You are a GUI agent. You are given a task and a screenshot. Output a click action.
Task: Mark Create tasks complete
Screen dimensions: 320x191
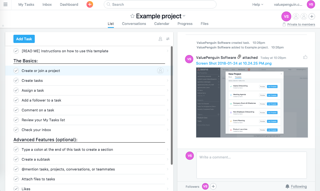[x=16, y=80]
